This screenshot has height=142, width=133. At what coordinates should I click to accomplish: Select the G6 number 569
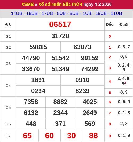coord(90,124)
